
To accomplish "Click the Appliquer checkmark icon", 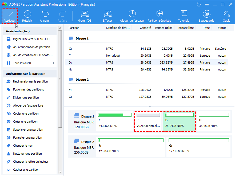I will click(10, 14).
